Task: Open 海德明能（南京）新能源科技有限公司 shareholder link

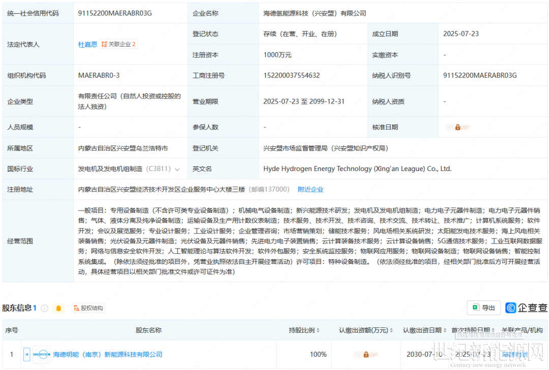Action: (x=108, y=354)
